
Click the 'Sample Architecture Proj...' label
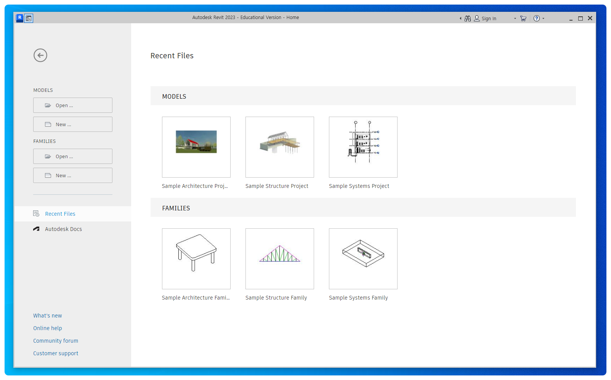195,186
